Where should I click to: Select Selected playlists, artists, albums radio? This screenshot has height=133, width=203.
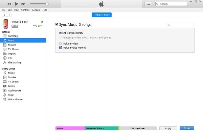(x=60, y=37)
